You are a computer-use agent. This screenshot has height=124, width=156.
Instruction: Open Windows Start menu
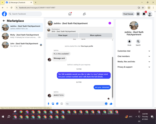pos(3,117)
